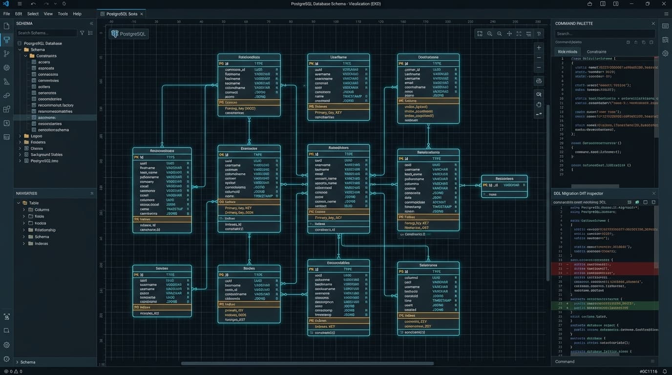Close the PostgreSQL editor tab

coord(142,14)
